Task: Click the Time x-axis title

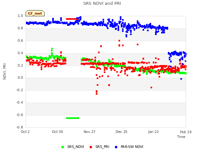Action: (181, 137)
